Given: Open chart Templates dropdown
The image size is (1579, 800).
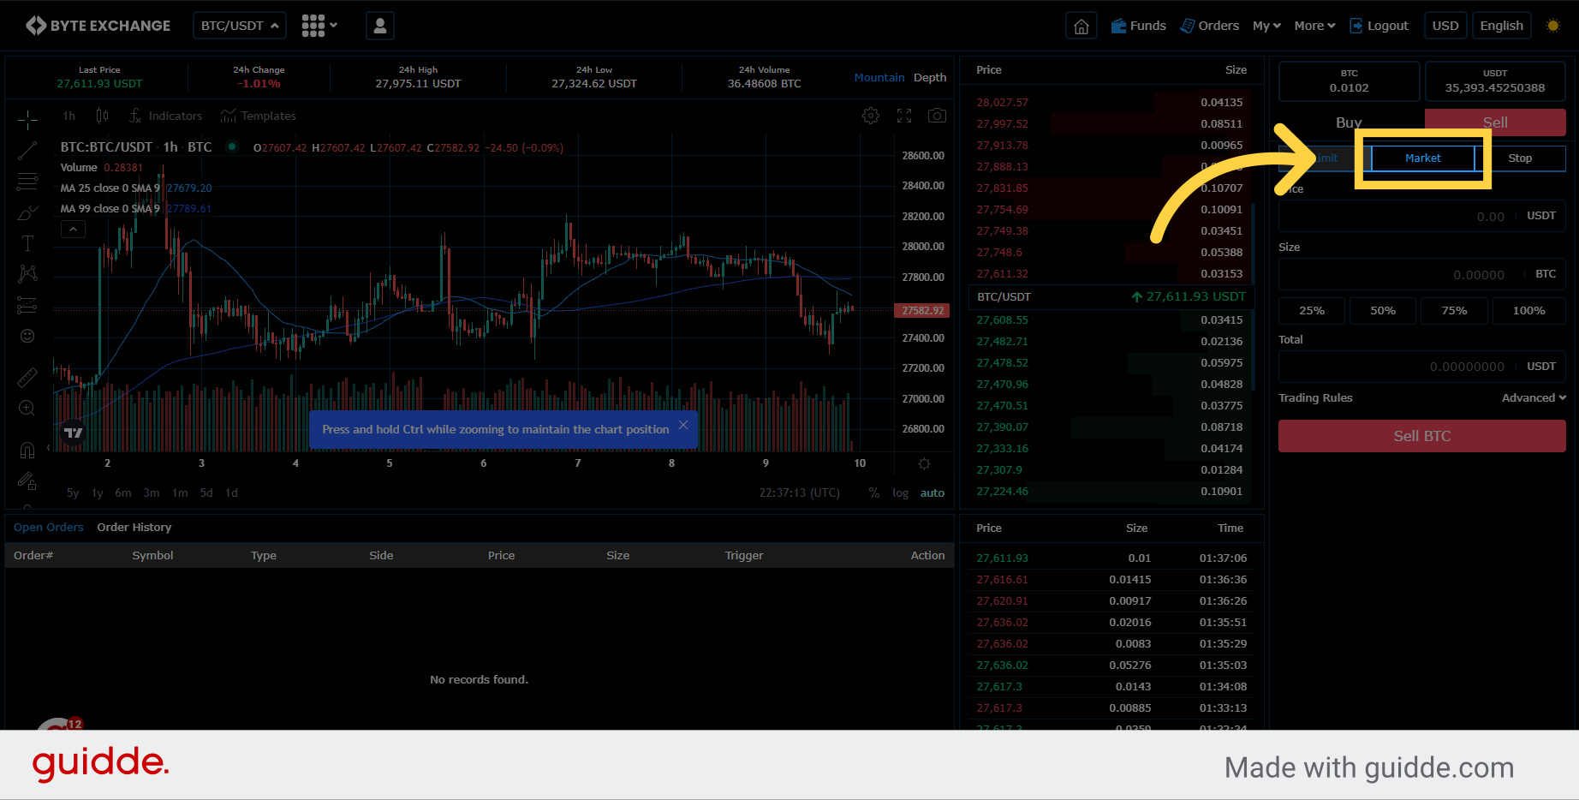Looking at the screenshot, I should point(258,116).
